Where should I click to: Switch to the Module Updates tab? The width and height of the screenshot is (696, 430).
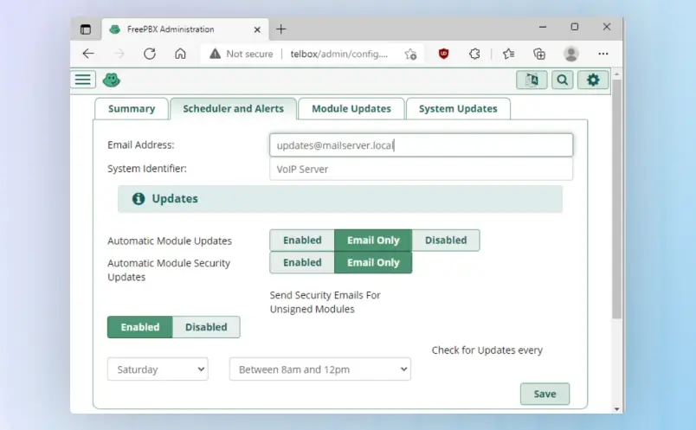point(351,109)
